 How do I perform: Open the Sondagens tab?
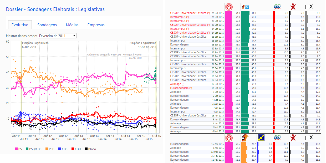(47, 25)
